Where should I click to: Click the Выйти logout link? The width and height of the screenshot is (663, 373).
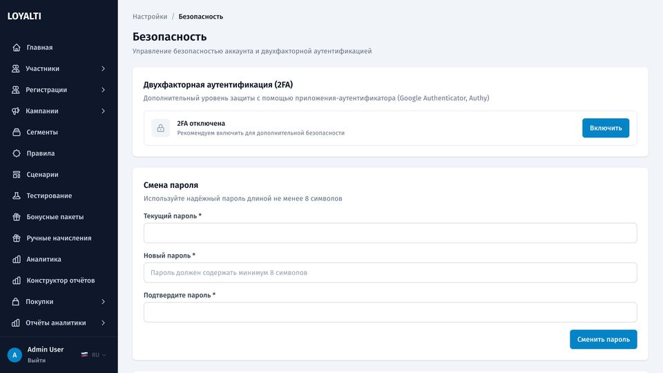pos(37,361)
